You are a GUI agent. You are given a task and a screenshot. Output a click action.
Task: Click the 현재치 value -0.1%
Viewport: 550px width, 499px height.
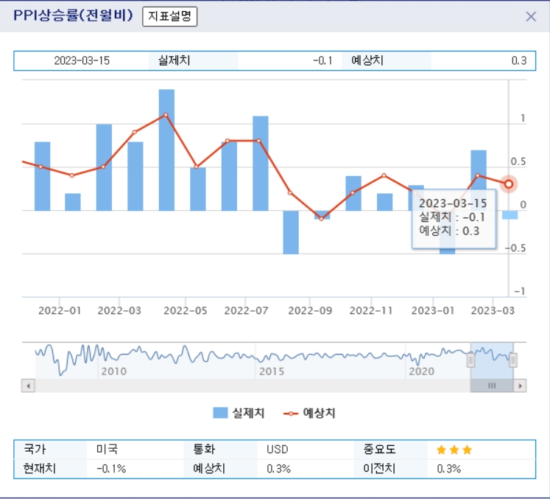(111, 469)
